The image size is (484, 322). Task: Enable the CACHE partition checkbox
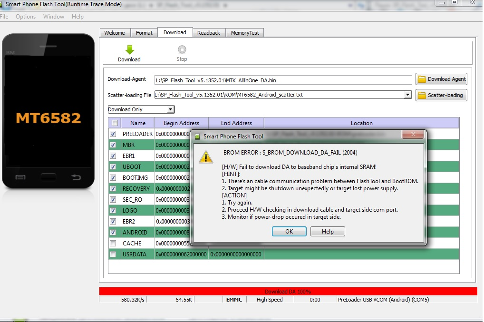pos(113,244)
